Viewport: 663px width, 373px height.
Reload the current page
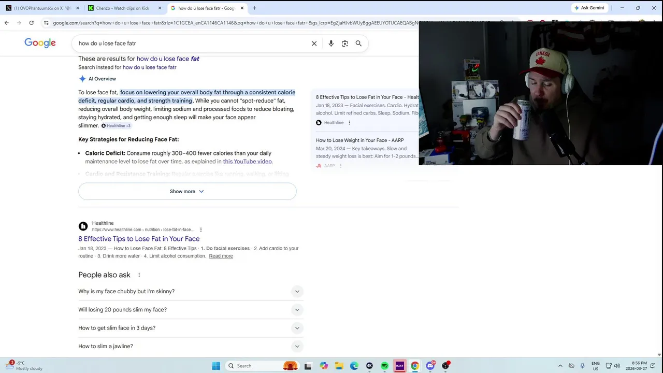[31, 23]
